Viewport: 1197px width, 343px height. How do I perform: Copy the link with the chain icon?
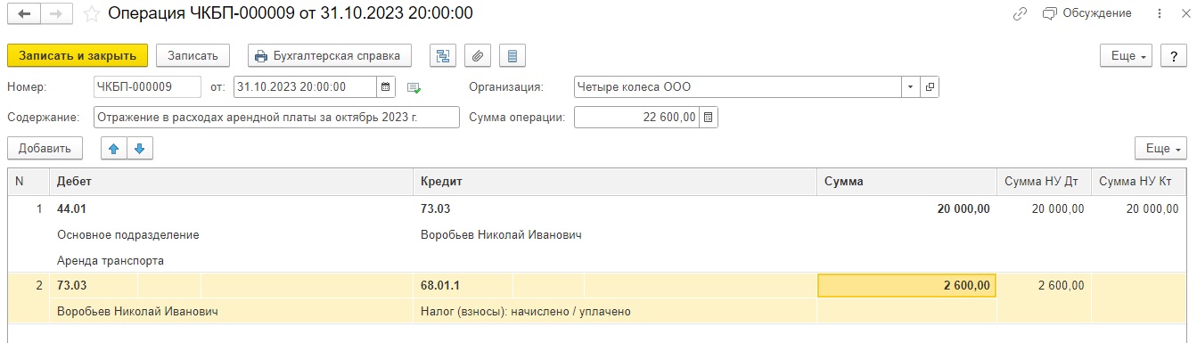pos(1021,13)
